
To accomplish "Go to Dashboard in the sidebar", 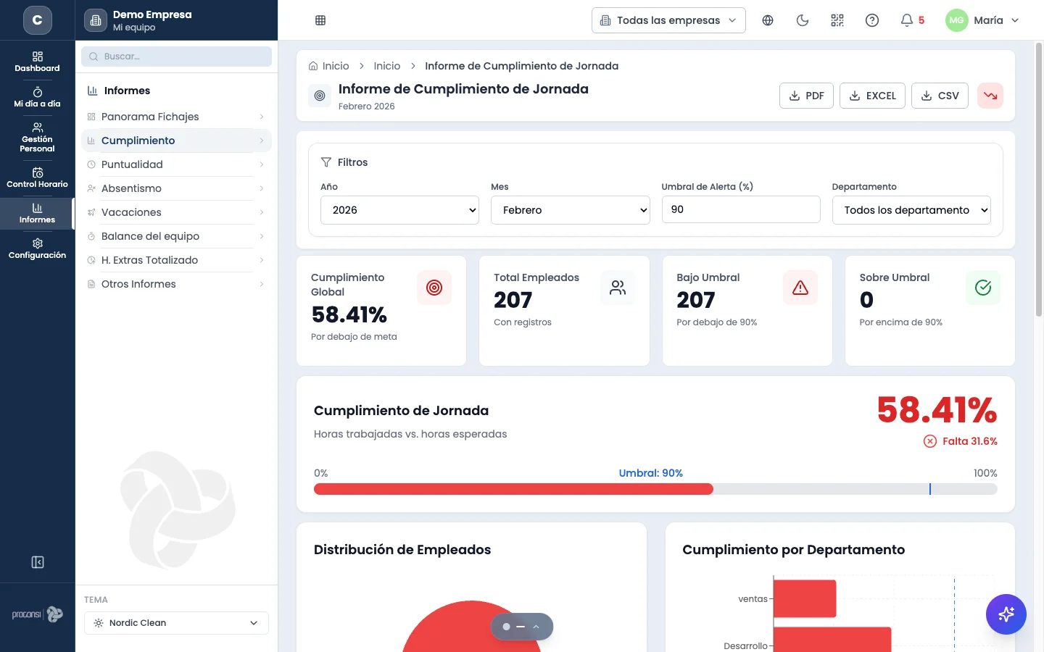I will point(38,62).
